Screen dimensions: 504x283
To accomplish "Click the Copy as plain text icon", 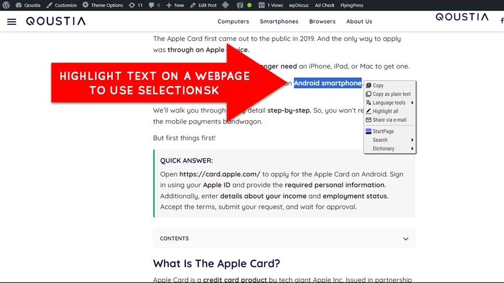I will (369, 94).
